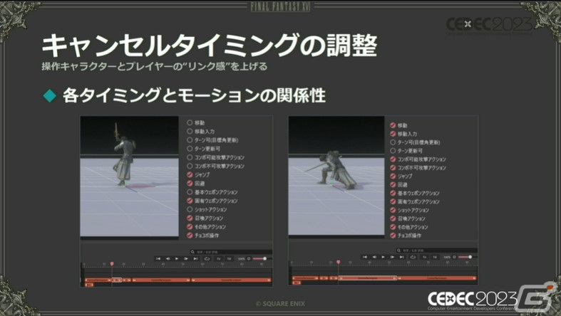Select the white-outlined clip in left timeline
Screen dimensions: 561x316
(x=117, y=280)
